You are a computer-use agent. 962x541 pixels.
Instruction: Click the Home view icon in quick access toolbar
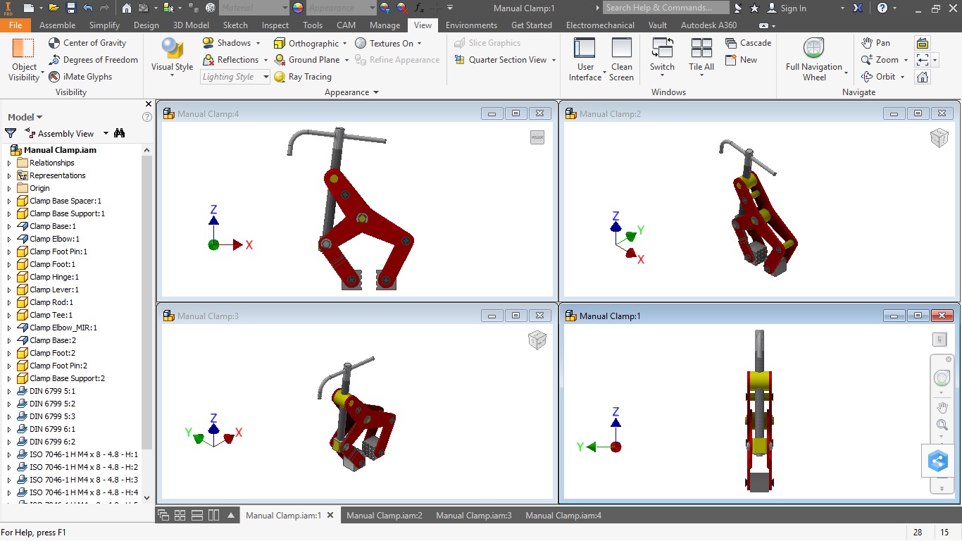pos(127,8)
